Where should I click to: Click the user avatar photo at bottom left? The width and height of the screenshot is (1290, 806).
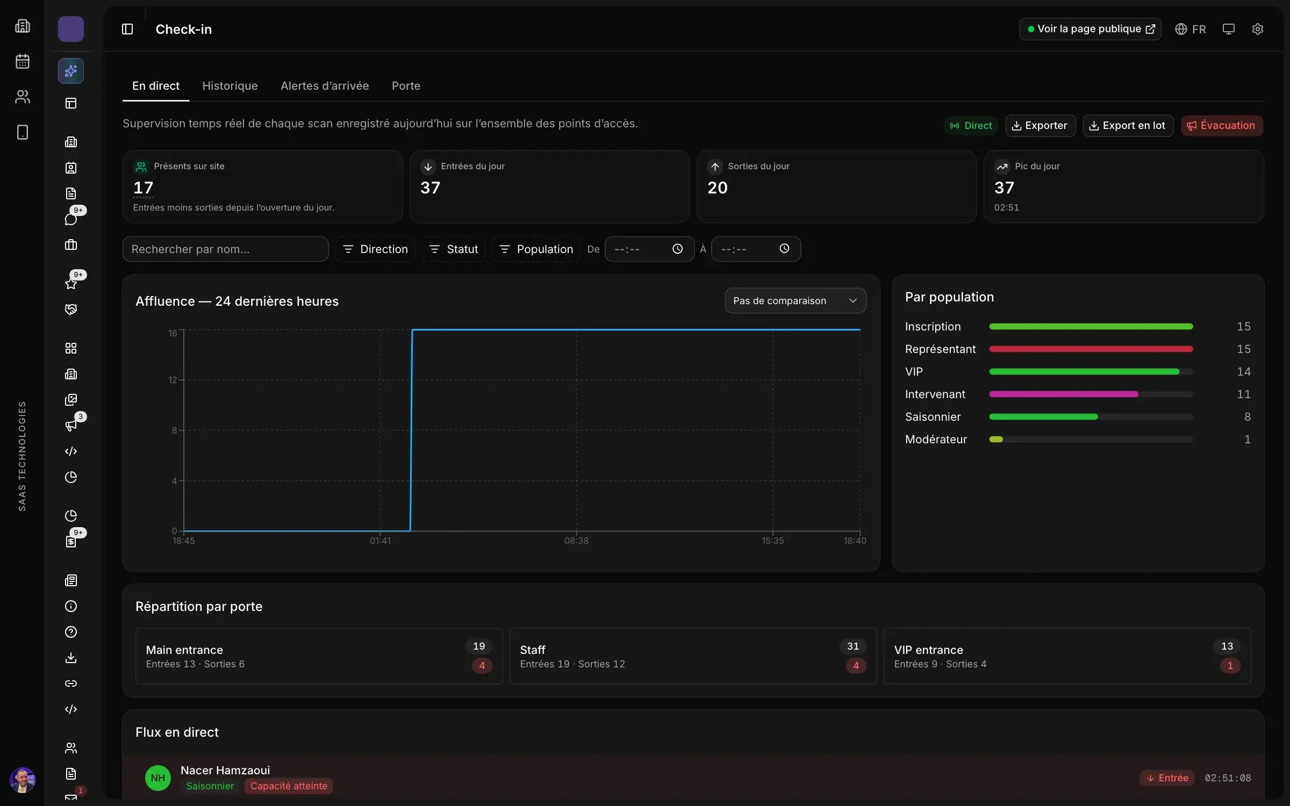pos(23,780)
